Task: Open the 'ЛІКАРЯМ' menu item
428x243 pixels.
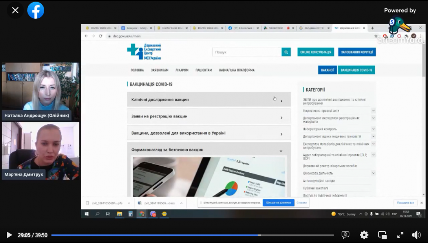Action: pos(182,70)
